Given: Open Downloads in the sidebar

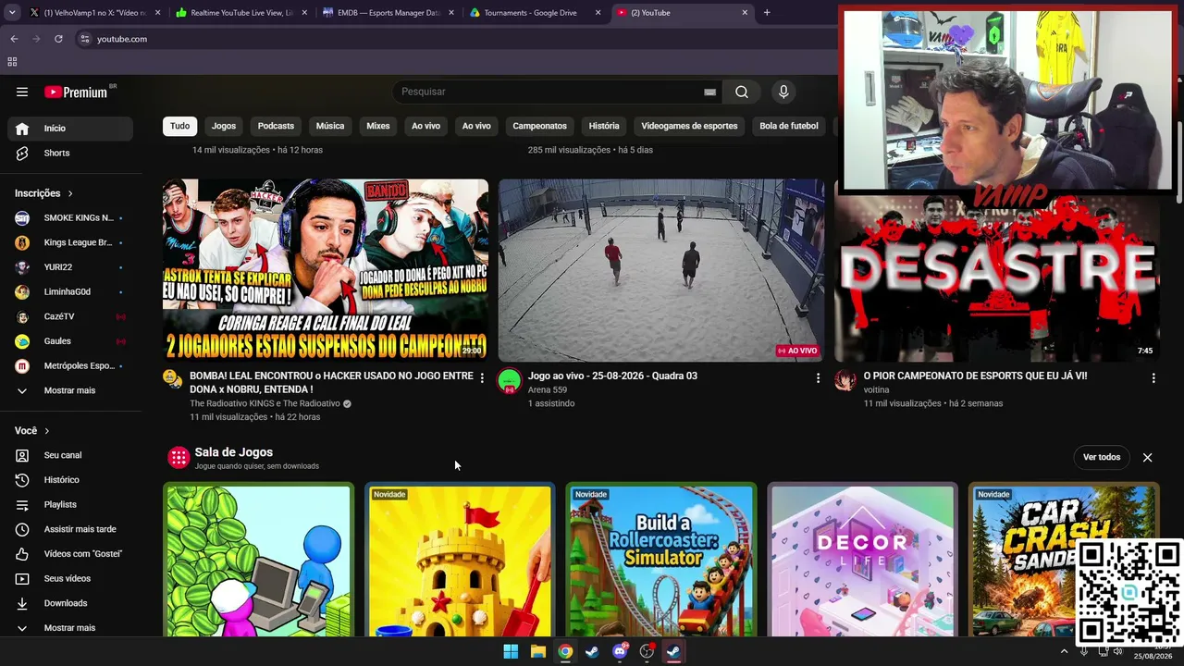Looking at the screenshot, I should tap(70, 603).
